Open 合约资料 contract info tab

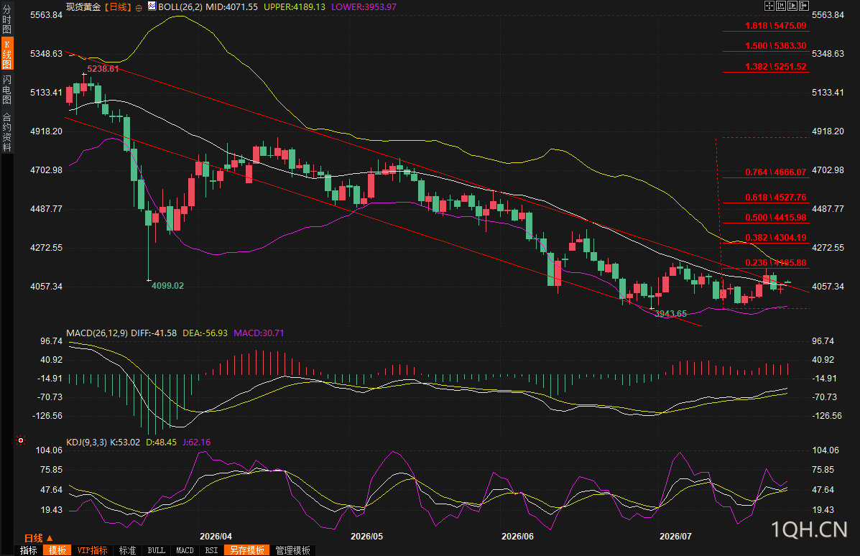[x=6, y=131]
